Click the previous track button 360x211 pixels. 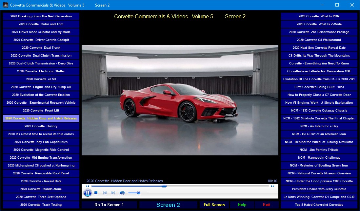105,193
